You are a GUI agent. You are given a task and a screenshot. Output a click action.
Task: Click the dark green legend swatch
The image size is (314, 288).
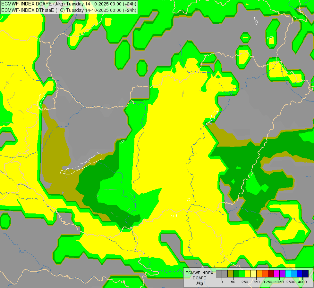[x=236, y=274]
